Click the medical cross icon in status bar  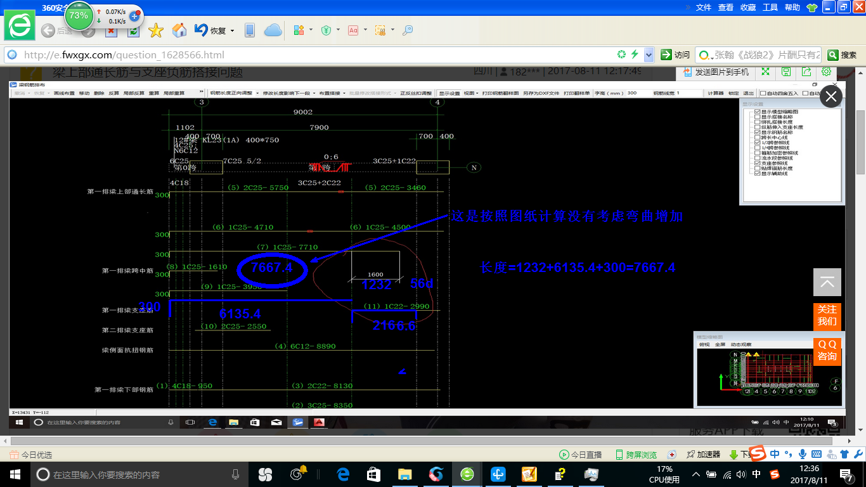[671, 455]
